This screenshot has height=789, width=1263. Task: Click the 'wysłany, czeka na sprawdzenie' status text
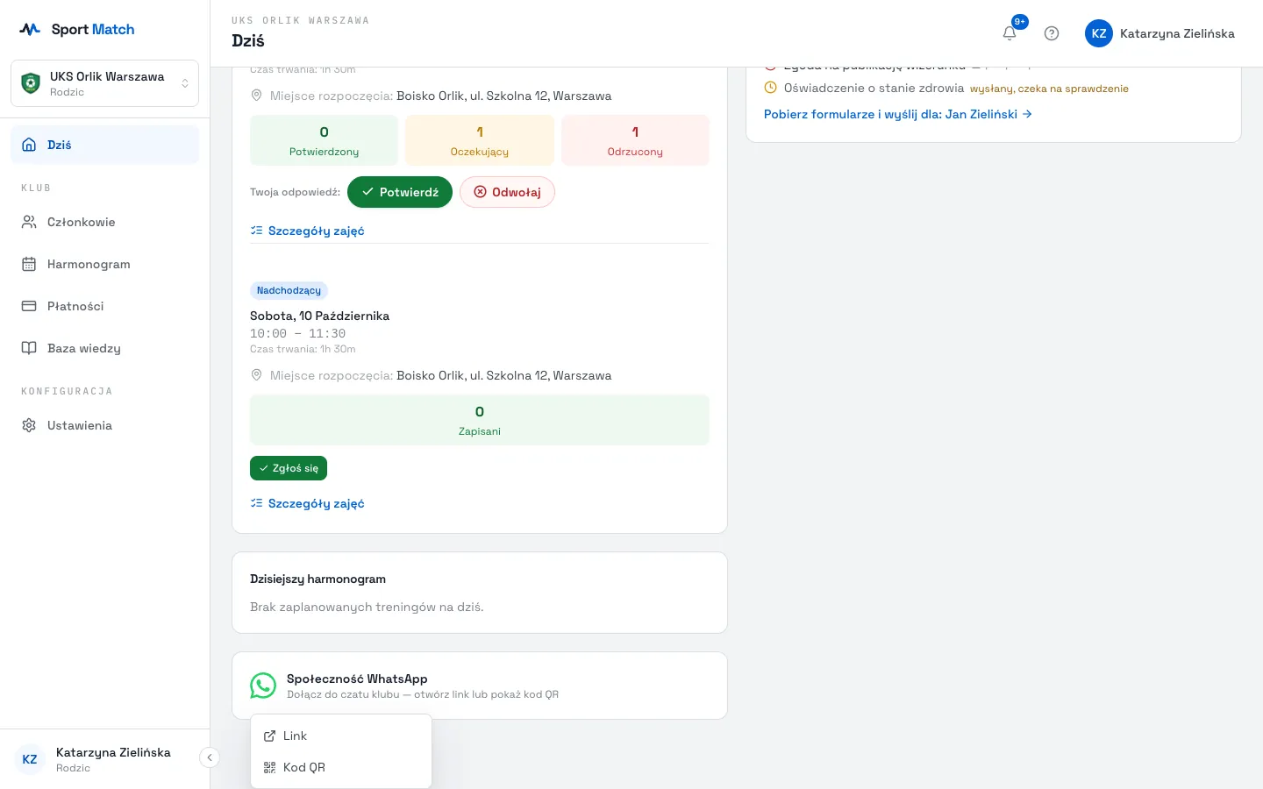pos(1049,89)
